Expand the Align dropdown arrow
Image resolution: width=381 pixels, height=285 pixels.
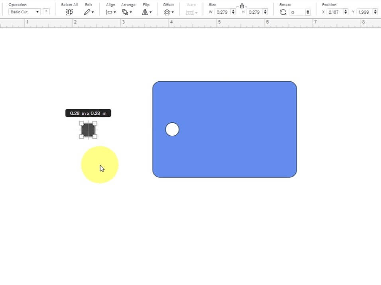coord(115,12)
